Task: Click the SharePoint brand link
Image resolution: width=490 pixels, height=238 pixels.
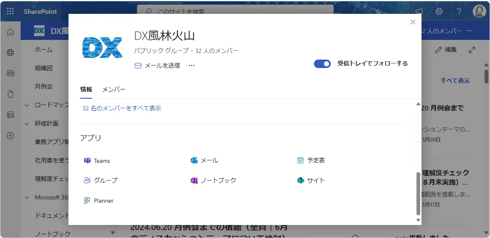Action: [40, 12]
